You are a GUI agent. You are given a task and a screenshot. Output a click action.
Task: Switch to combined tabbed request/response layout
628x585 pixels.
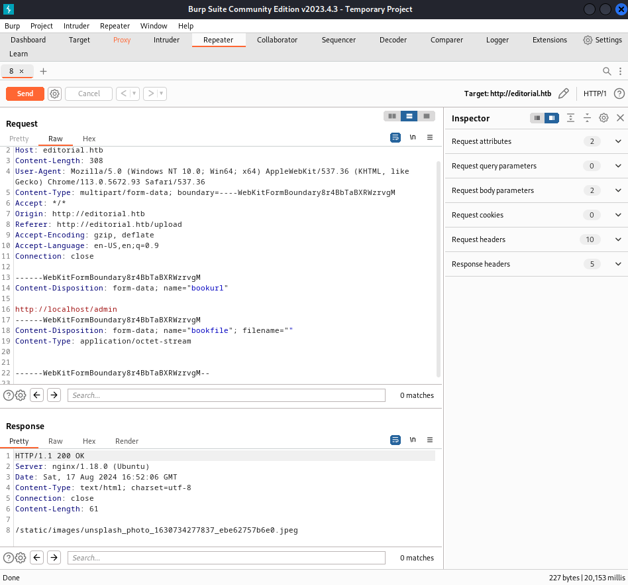[x=426, y=116]
